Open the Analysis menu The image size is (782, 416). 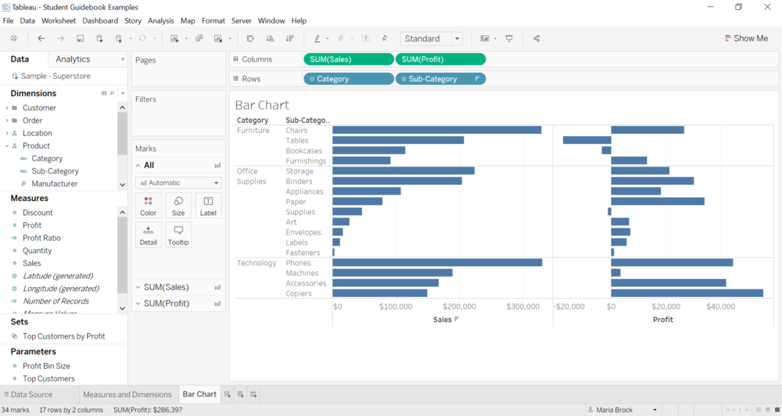160,20
